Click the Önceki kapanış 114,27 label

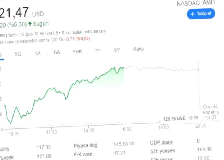click(x=211, y=112)
